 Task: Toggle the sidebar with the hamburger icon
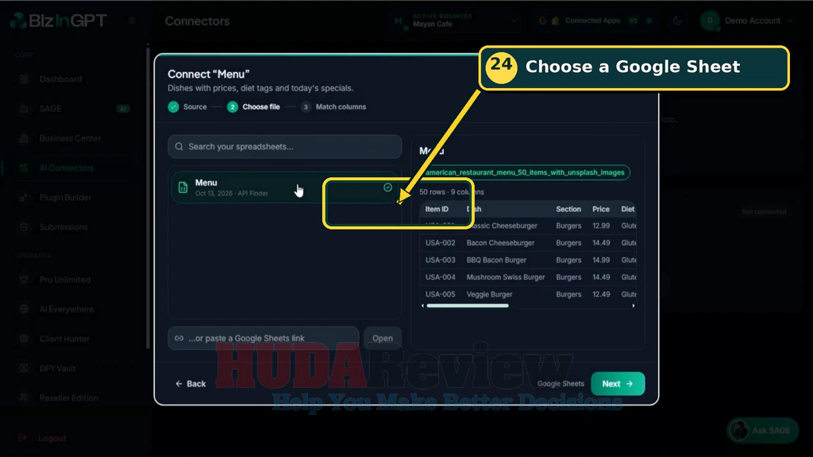[132, 21]
